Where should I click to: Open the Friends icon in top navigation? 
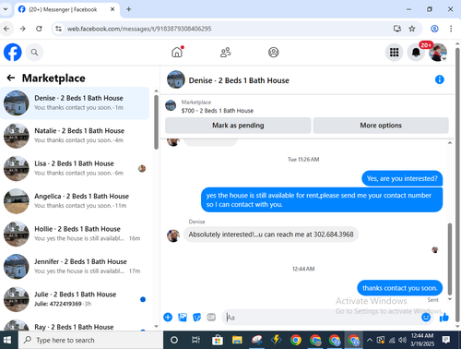pyautogui.click(x=225, y=53)
